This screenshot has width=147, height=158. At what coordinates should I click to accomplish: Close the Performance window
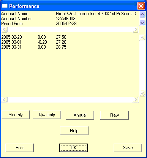[x=141, y=6]
